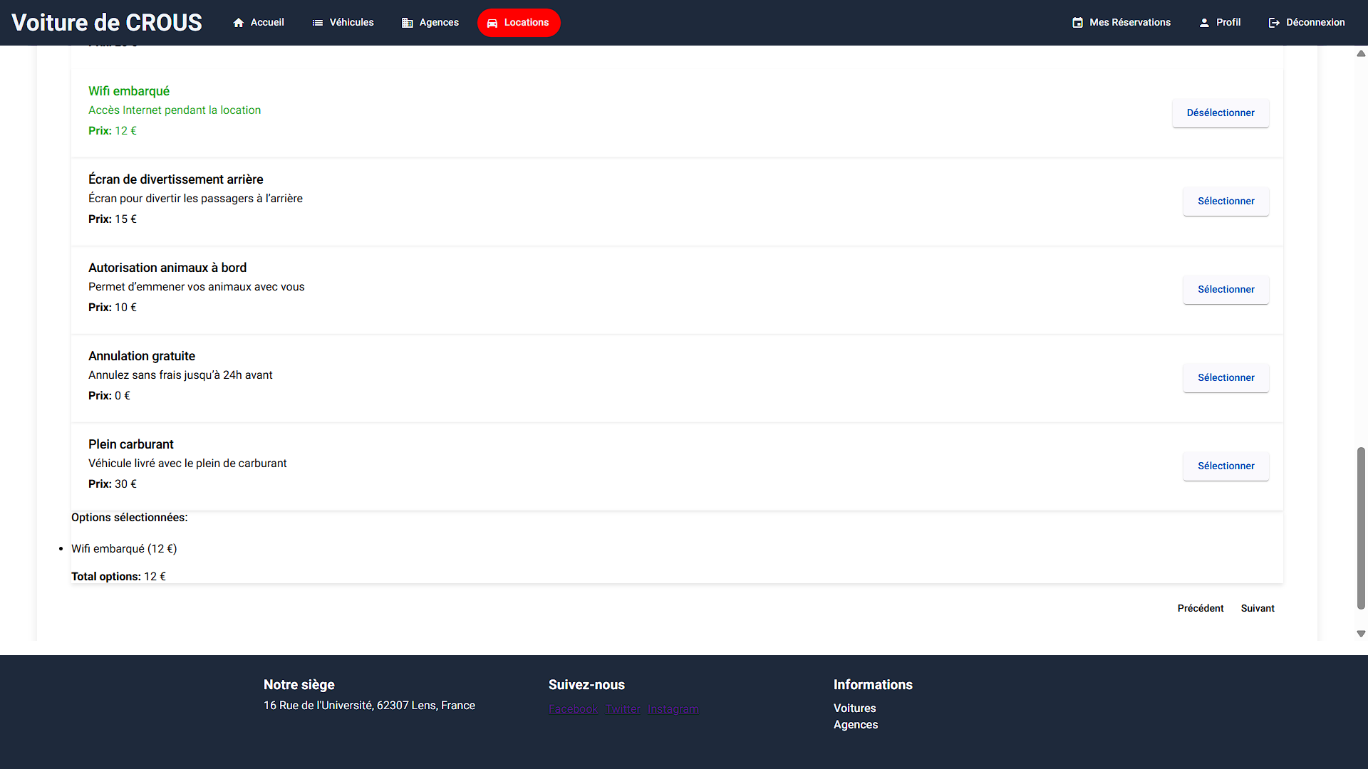Click the Voiture de CROUS site title
1368x769 pixels.
(107, 23)
